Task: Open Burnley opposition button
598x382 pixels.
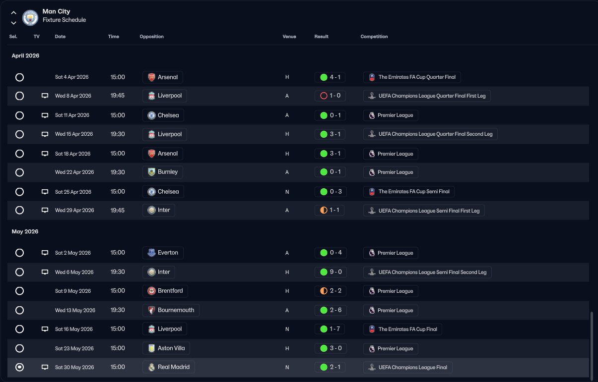Action: [163, 172]
